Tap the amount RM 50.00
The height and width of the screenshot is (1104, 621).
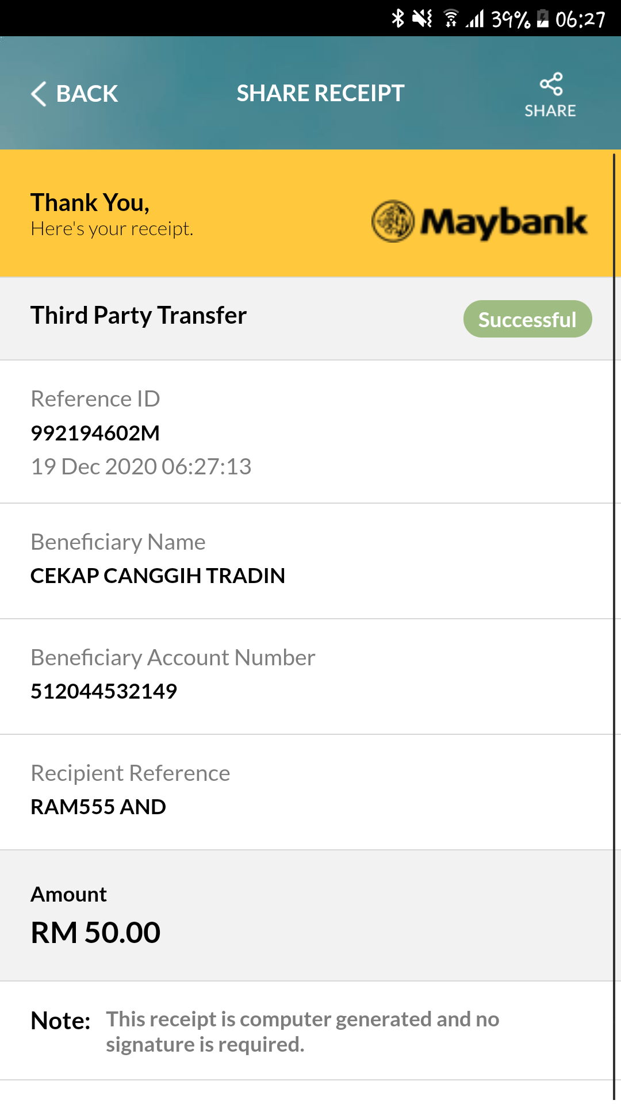click(x=95, y=932)
